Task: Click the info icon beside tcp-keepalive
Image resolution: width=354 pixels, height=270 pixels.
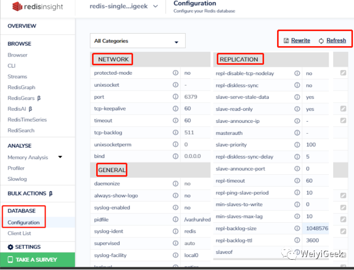Action: [176, 109]
